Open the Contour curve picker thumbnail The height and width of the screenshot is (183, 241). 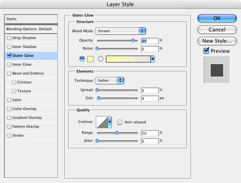pyautogui.click(x=102, y=122)
